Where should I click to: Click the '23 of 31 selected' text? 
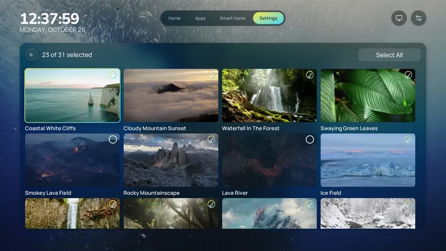[67, 55]
